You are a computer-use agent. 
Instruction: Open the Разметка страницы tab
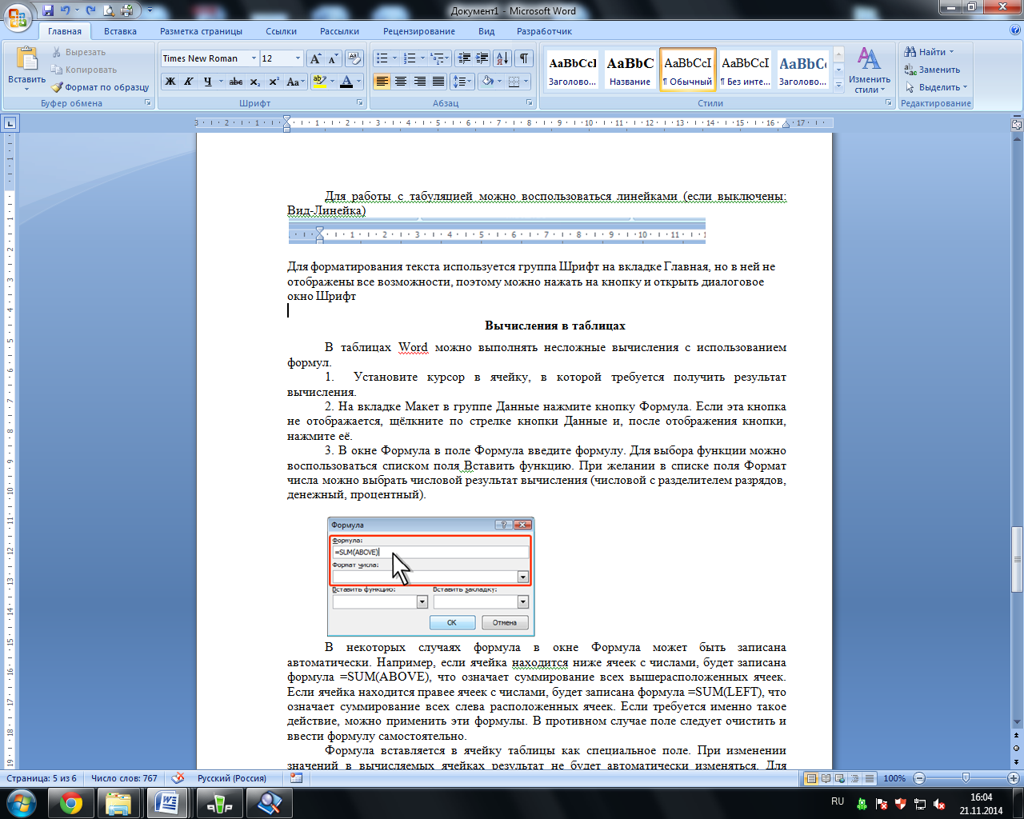pyautogui.click(x=201, y=31)
